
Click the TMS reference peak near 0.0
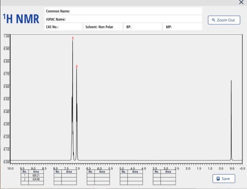point(231,120)
